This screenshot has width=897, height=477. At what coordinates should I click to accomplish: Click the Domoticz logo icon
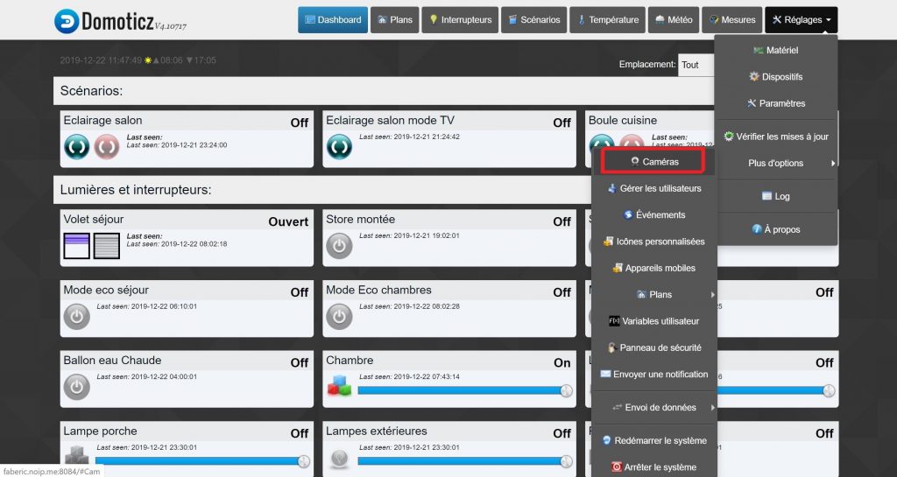(66, 21)
